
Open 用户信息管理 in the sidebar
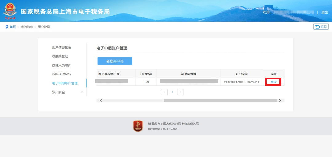tap(61, 48)
